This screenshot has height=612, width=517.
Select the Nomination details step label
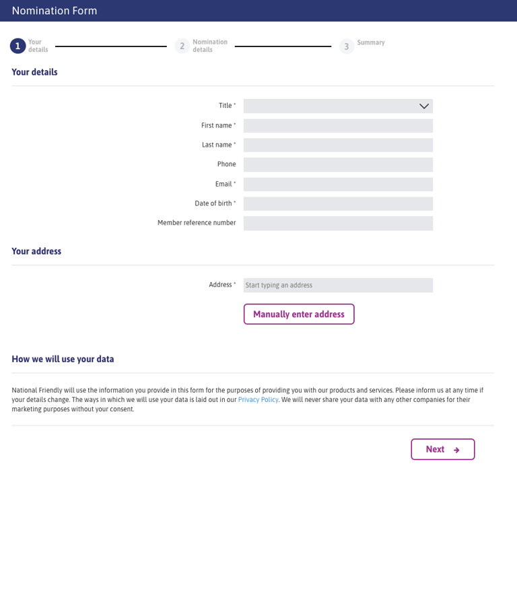(x=210, y=46)
